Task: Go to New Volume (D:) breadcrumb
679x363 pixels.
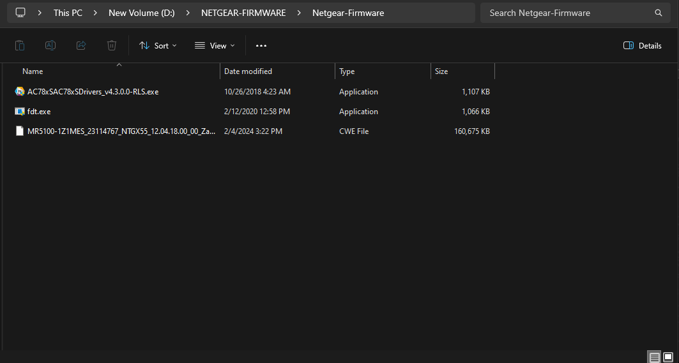Action: [x=142, y=13]
